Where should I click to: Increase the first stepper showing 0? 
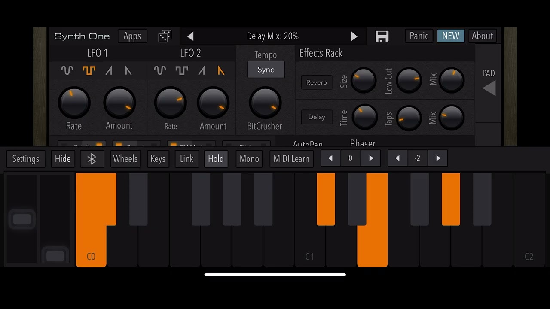pos(371,158)
